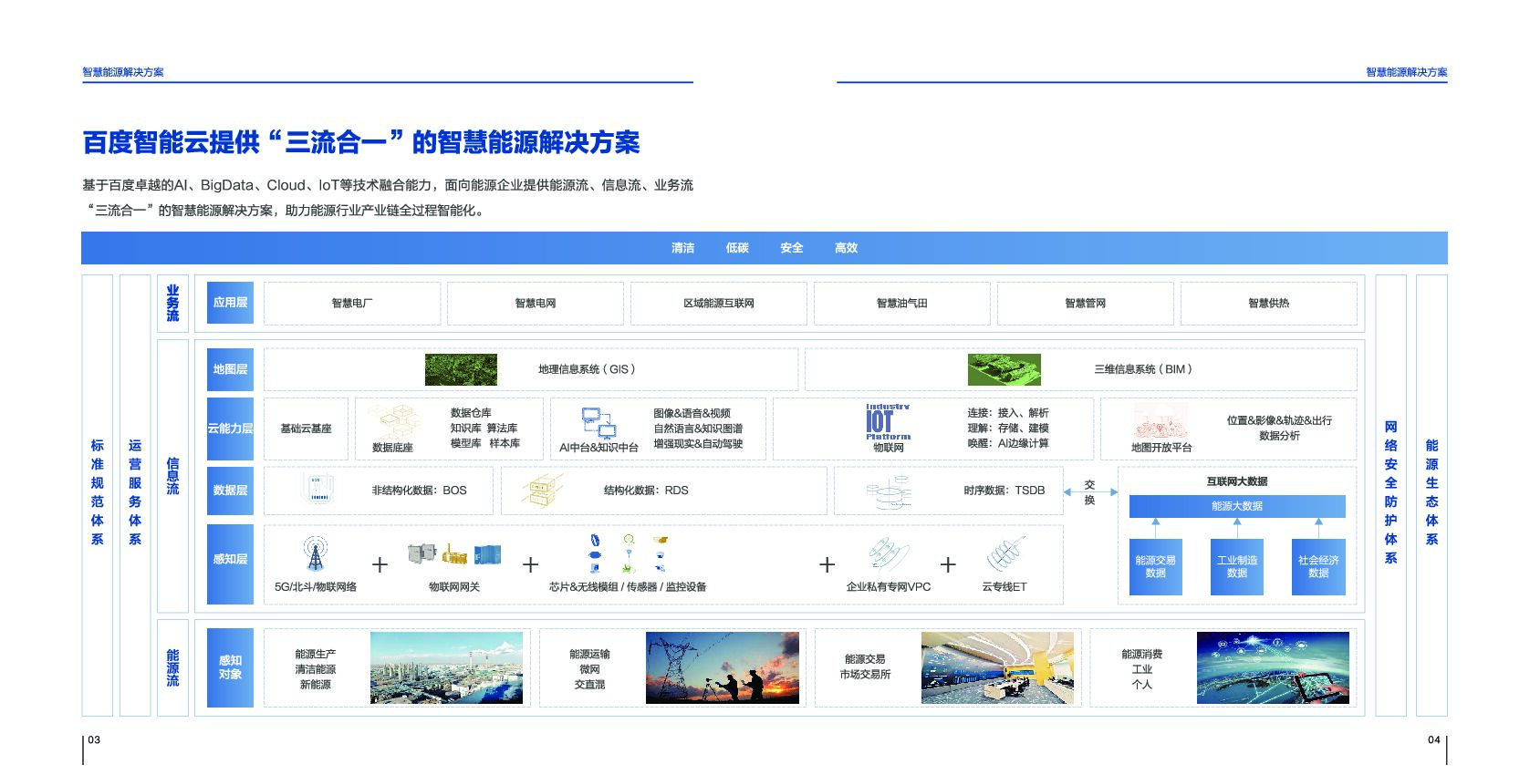Click the 图像&语音&视频 text
Image resolution: width=1530 pixels, height=775 pixels.
pyautogui.click(x=692, y=413)
